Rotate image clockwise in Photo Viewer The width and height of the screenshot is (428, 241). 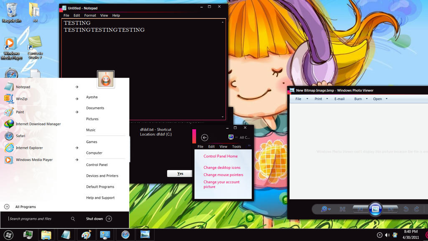tap(417, 209)
